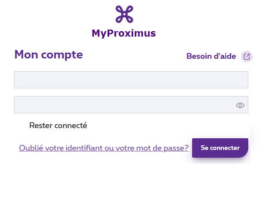The height and width of the screenshot is (206, 262).
Task: Click the Proximus knot logo
Action: tap(124, 14)
